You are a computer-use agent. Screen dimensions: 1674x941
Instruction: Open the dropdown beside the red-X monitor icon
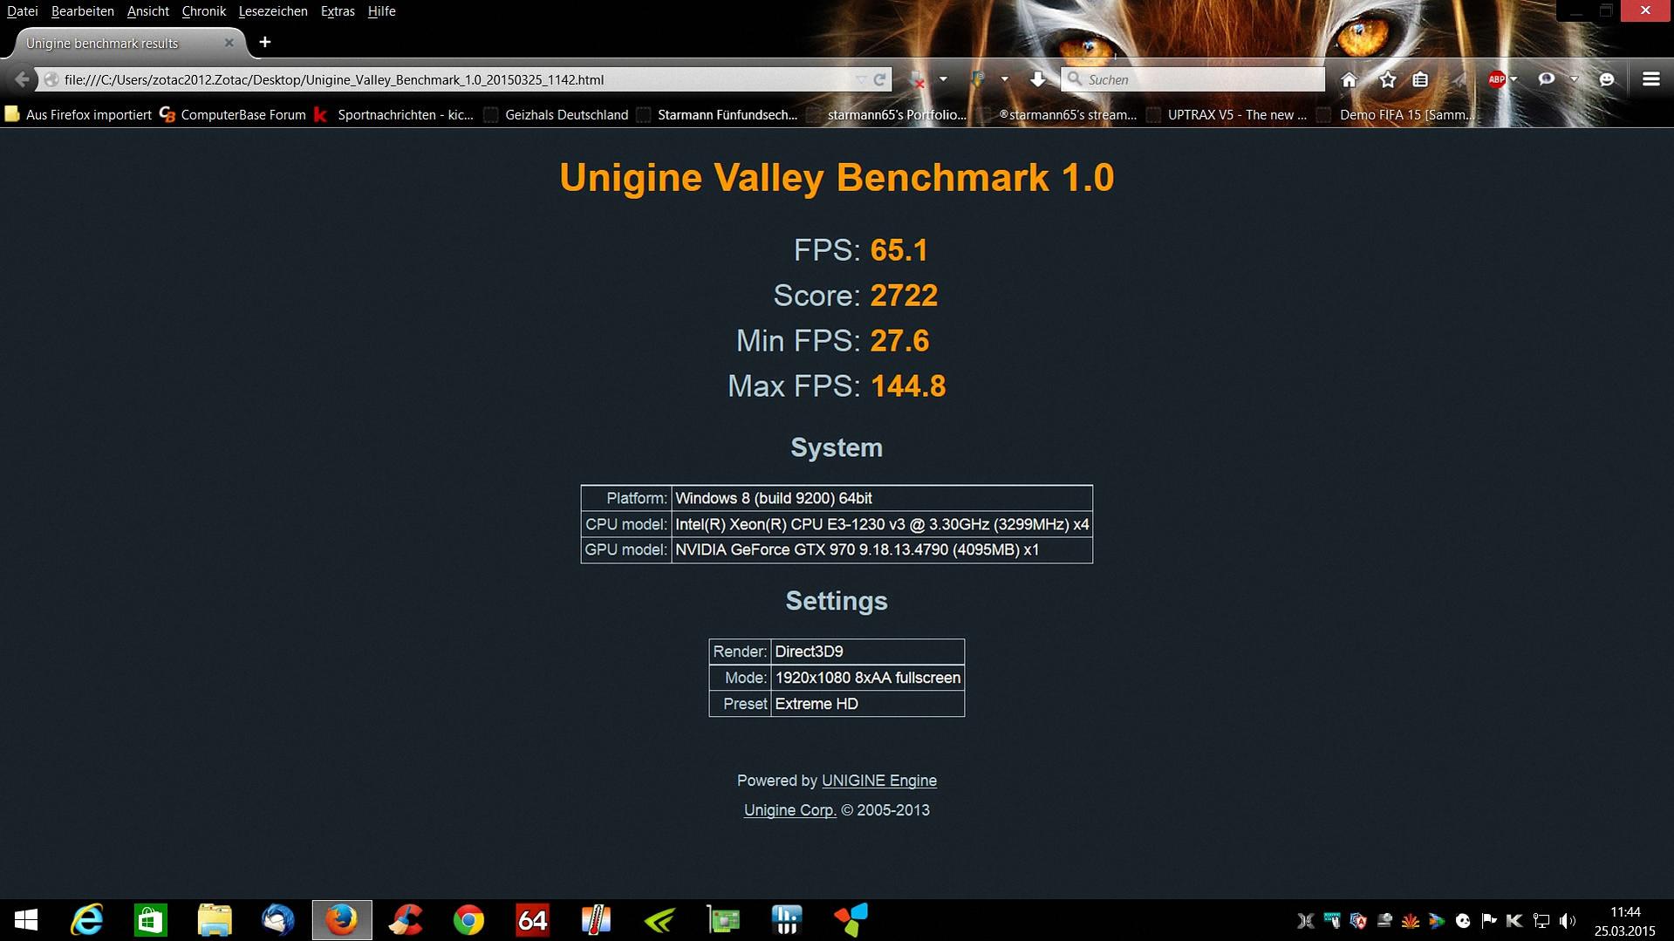(943, 79)
